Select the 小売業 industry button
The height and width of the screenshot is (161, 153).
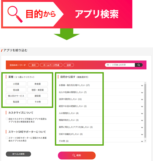[x=16, y=84]
